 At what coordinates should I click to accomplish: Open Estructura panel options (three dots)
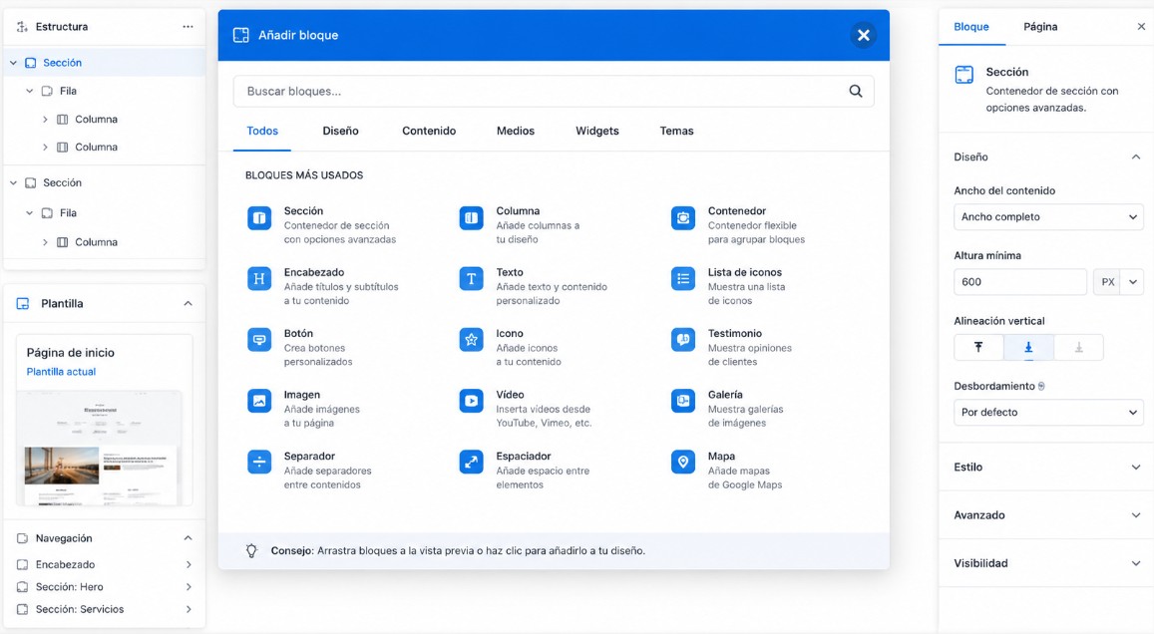[188, 27]
